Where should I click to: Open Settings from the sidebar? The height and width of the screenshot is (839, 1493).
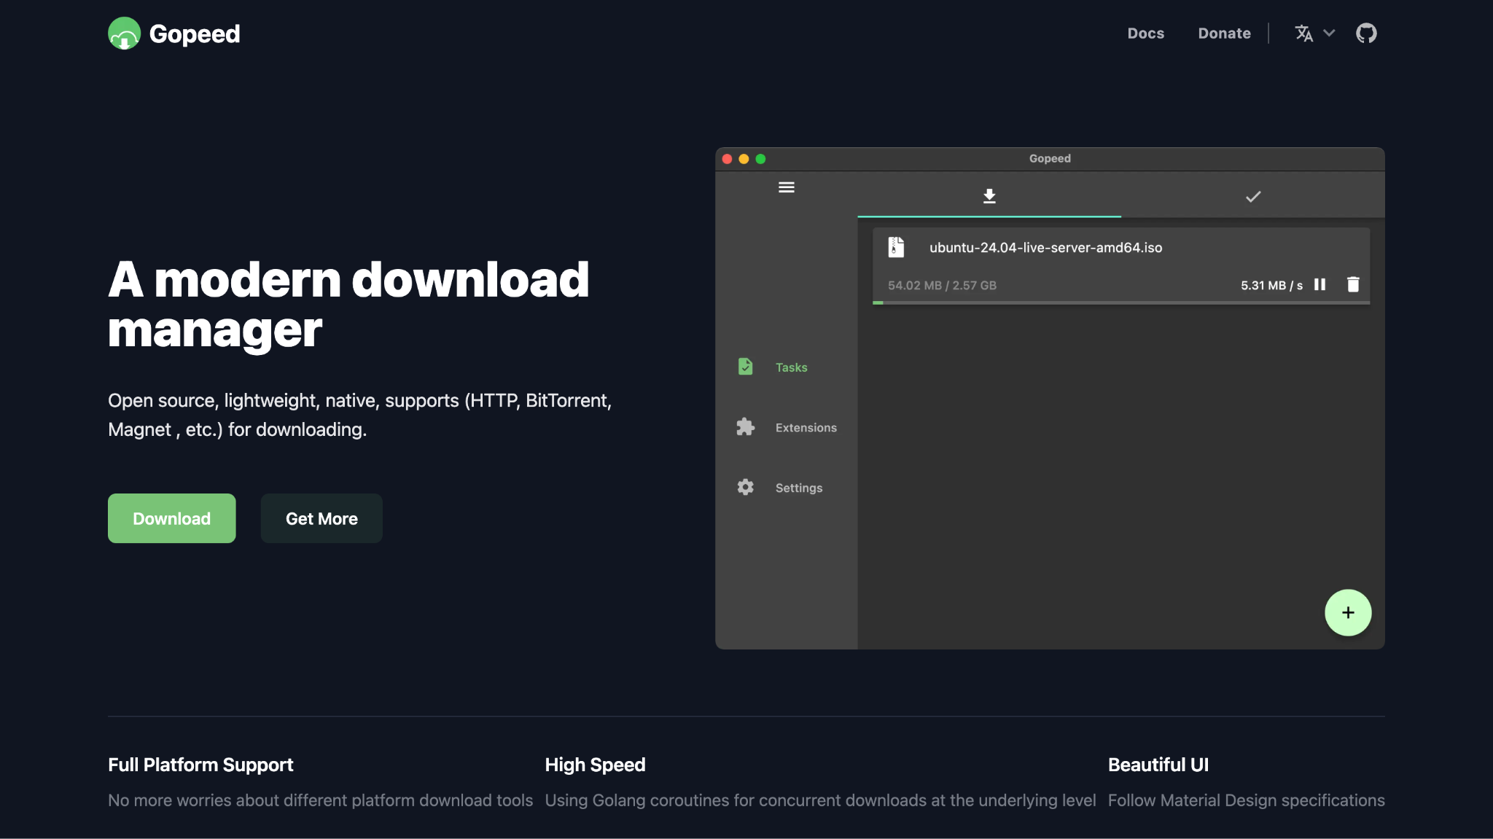[799, 487]
